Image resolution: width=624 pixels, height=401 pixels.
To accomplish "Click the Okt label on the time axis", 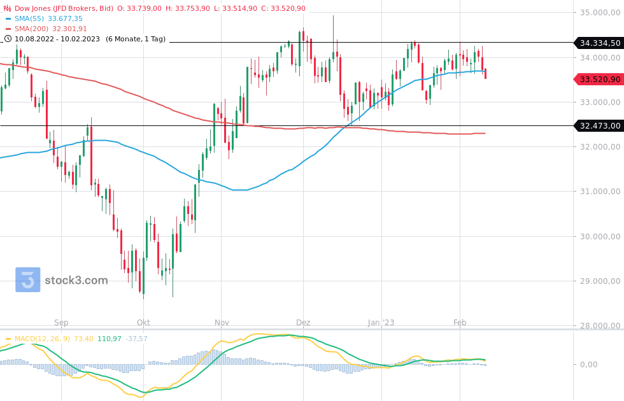I will (x=143, y=323).
